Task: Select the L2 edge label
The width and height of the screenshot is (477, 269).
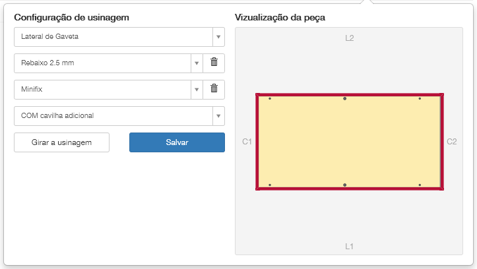Action: (350, 38)
